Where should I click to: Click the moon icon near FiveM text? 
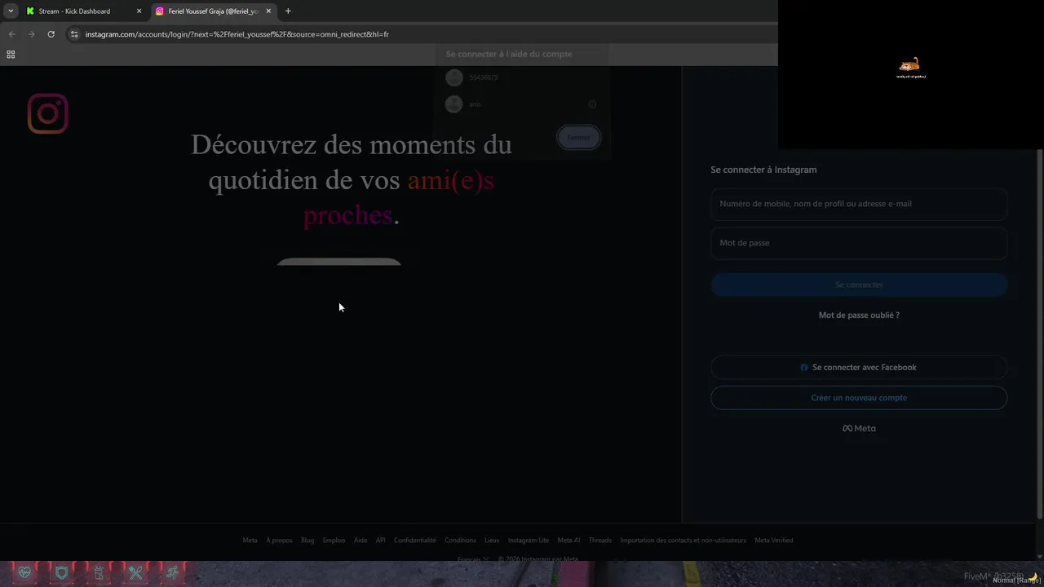point(1033,576)
